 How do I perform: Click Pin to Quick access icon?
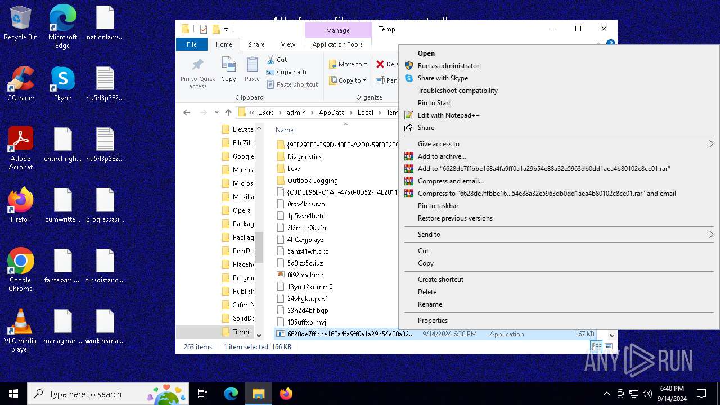(198, 73)
